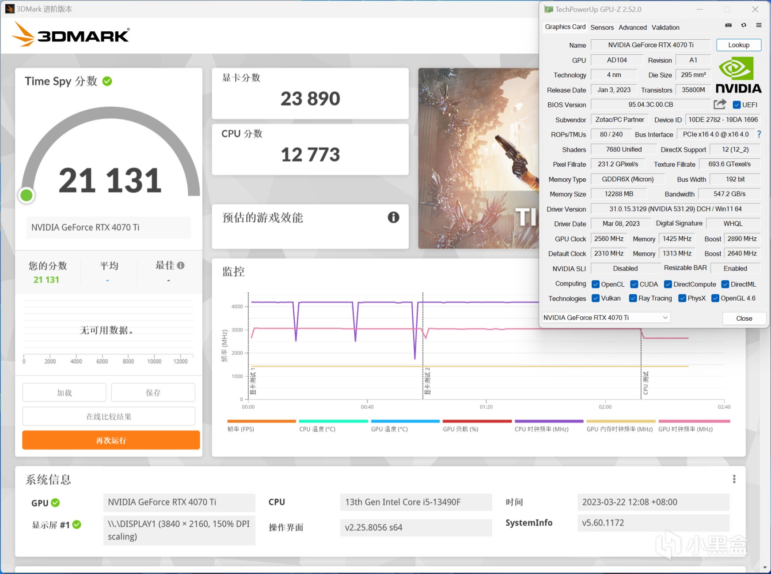Viewport: 771px width, 574px height.
Task: Click the GPU 内存时钟频率 yellow legend swatch
Action: pos(621,421)
